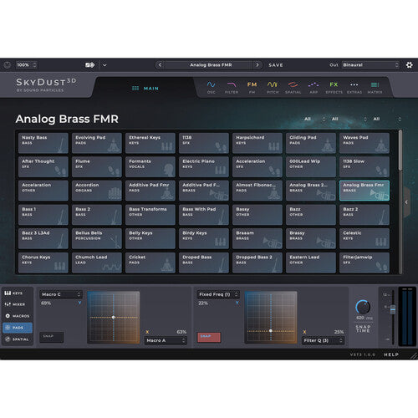Toggle the red SNAP button on right pad
The width and height of the screenshot is (418, 418).
209,337
